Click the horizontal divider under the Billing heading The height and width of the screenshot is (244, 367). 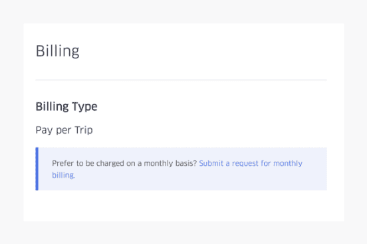181,80
